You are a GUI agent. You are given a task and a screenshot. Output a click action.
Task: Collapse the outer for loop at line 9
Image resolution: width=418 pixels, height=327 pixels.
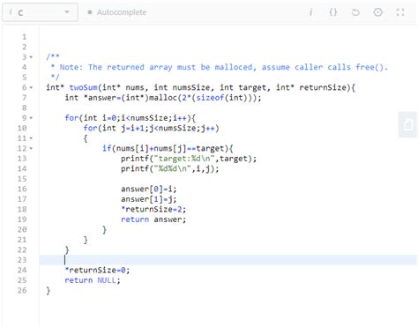(31, 118)
